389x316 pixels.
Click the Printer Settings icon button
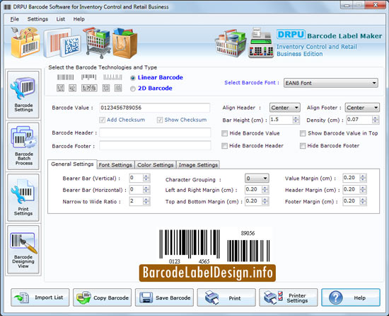(289, 298)
